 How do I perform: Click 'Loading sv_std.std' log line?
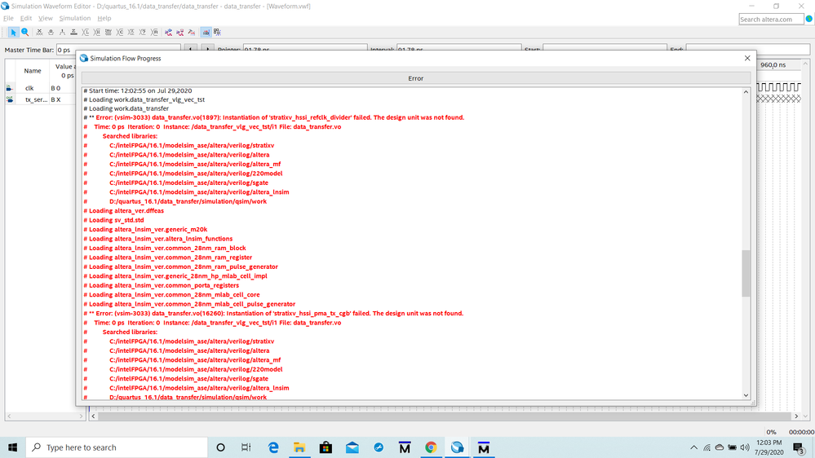click(114, 220)
